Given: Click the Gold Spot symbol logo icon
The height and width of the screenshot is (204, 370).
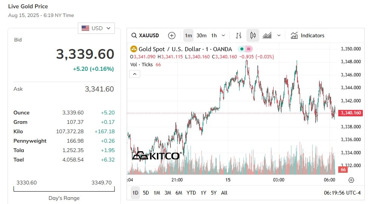Looking at the screenshot, I should pyautogui.click(x=133, y=49).
